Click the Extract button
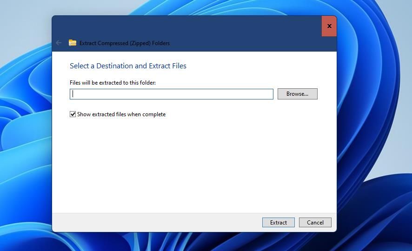Viewport: 412px width, 251px height. coord(278,222)
